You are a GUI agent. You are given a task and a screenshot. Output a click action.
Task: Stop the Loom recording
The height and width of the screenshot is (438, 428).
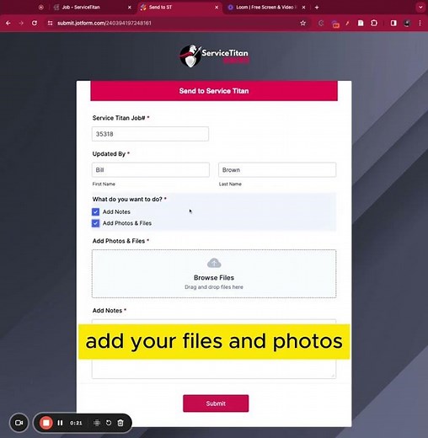(46, 423)
